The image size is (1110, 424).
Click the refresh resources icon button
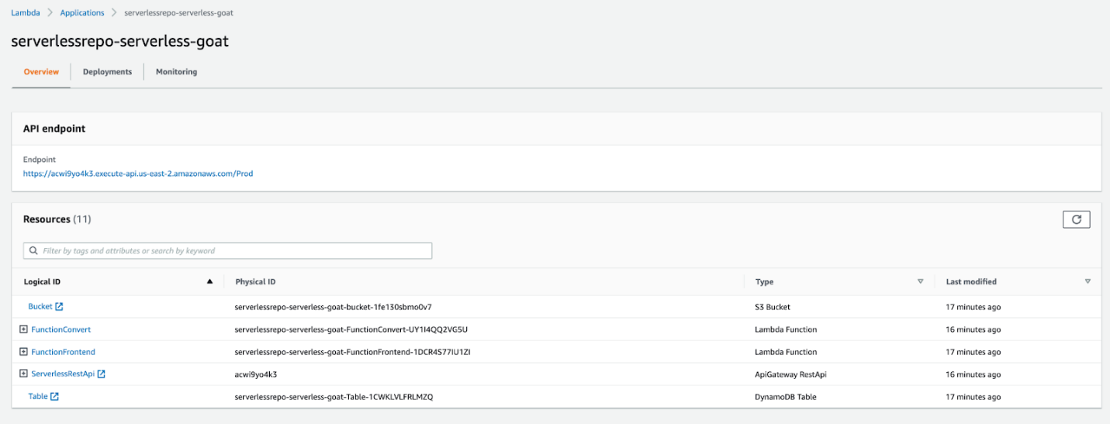[x=1076, y=219]
